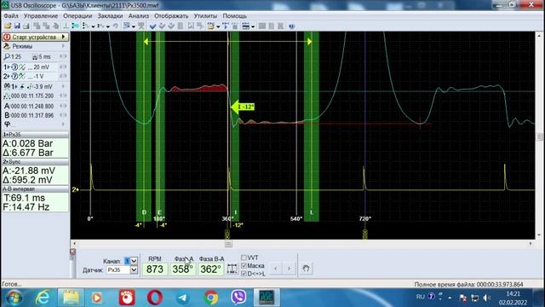This screenshot has height=307, width=545.
Task: Open the Закладки menu
Action: pos(110,16)
